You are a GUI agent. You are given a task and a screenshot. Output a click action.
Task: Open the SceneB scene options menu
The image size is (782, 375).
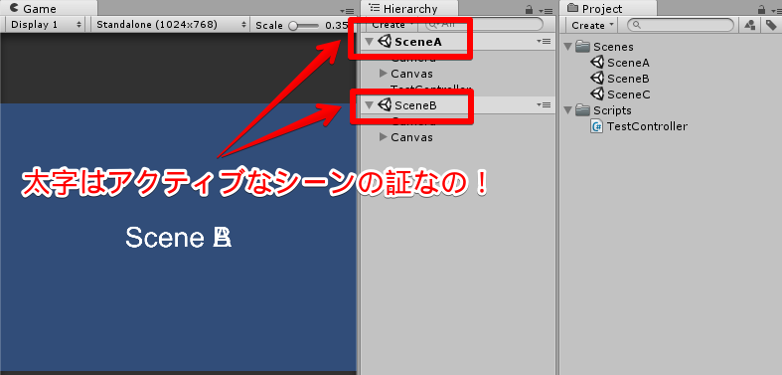[x=545, y=104]
